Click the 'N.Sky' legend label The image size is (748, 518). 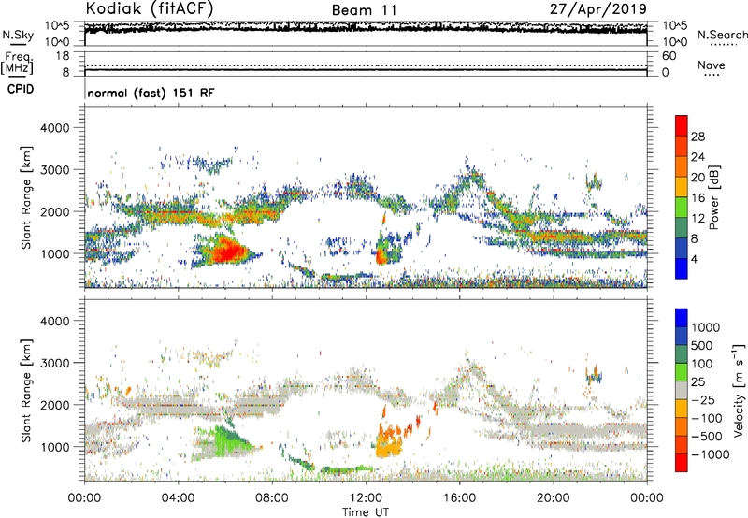click(x=18, y=35)
